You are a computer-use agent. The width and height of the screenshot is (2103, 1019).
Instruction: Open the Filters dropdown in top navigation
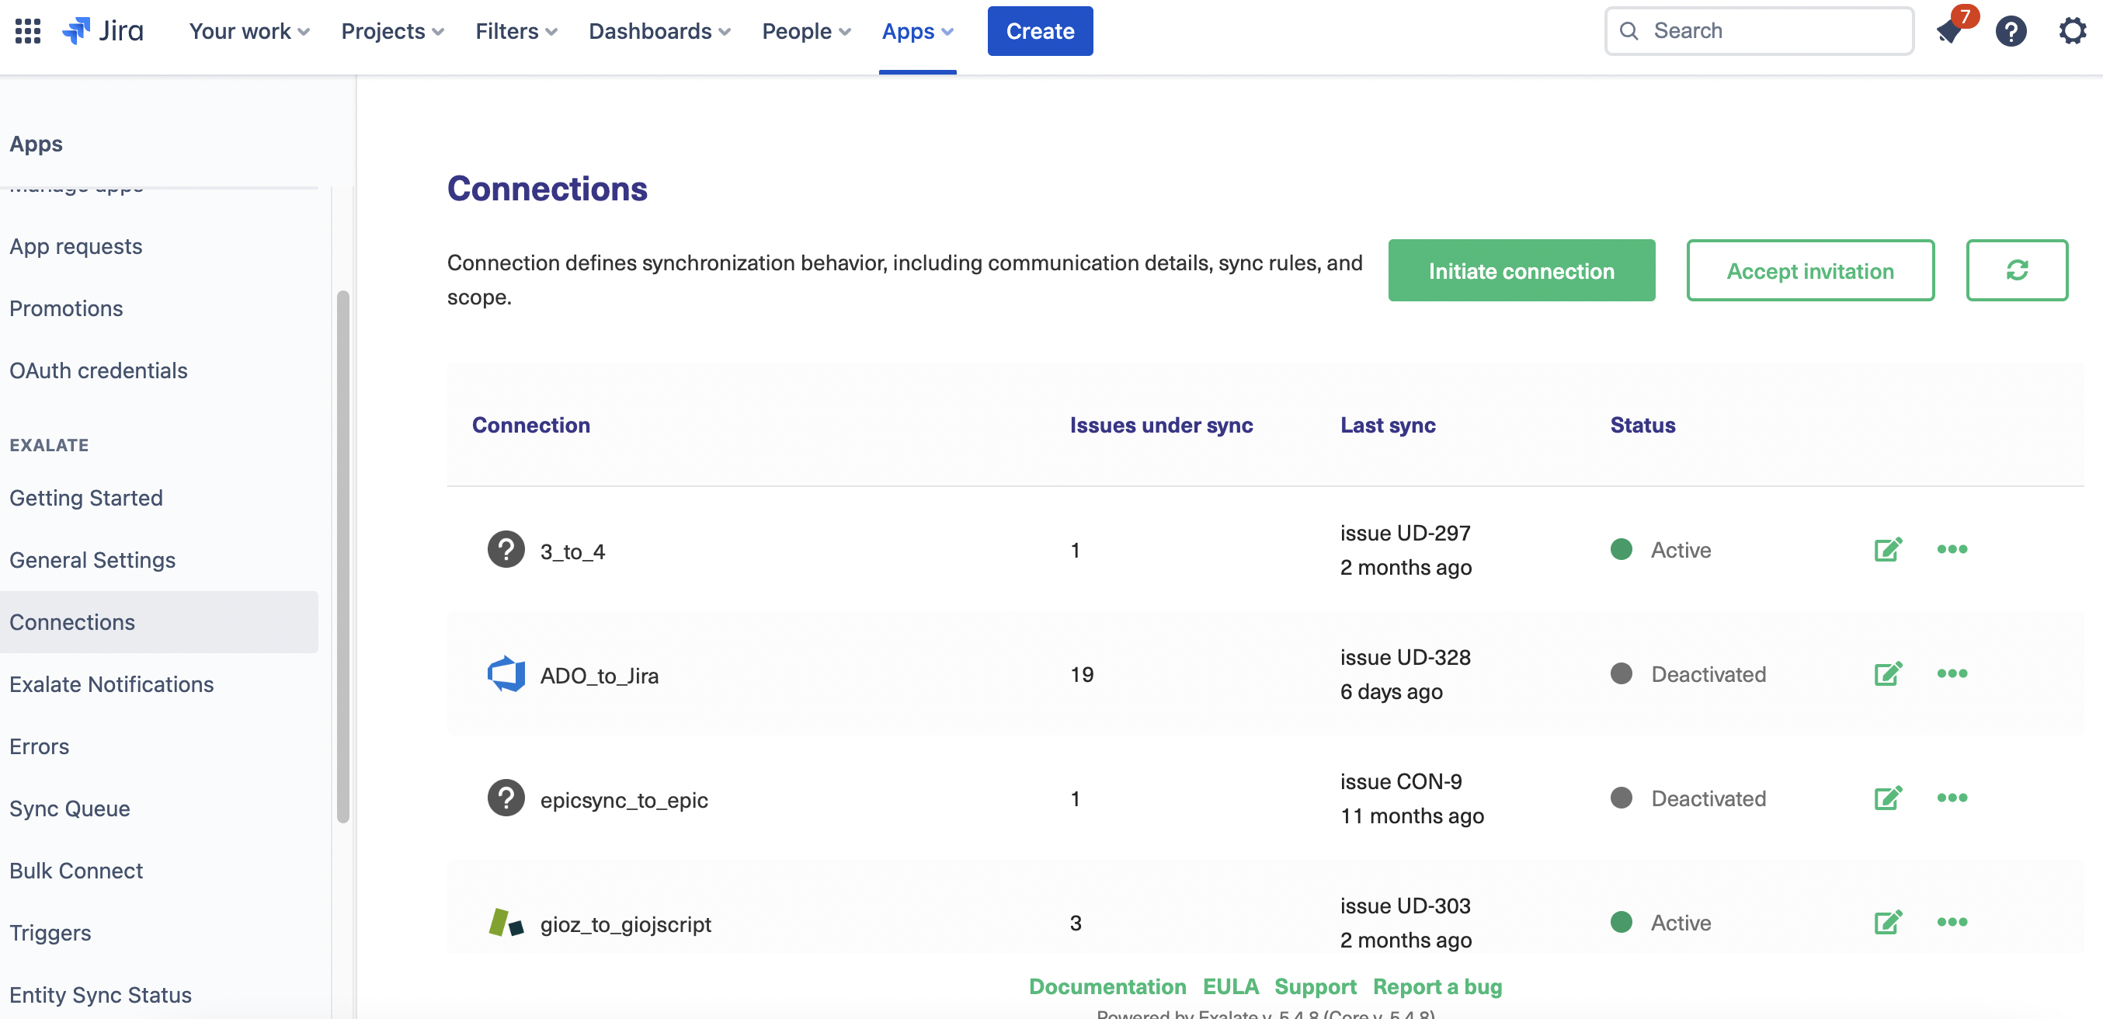point(516,30)
